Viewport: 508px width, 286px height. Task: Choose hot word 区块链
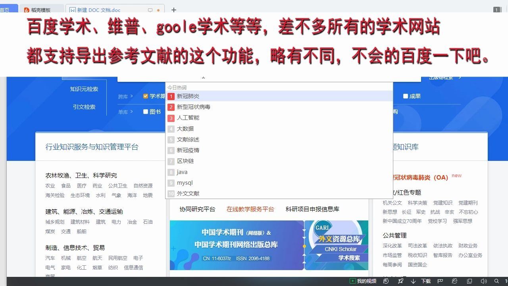click(279, 161)
